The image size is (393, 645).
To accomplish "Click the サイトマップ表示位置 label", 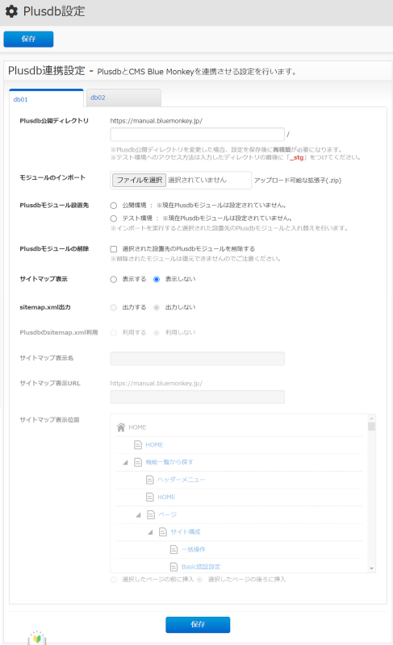I will click(x=49, y=420).
